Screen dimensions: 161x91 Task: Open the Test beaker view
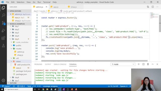[3, 46]
